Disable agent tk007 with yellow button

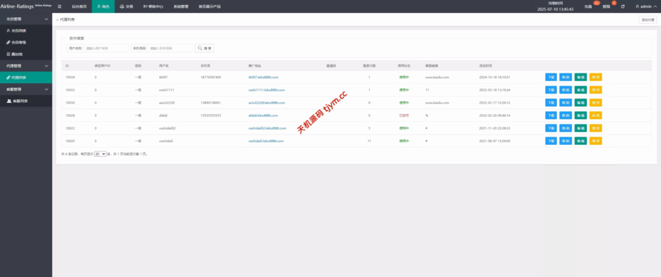(595, 77)
